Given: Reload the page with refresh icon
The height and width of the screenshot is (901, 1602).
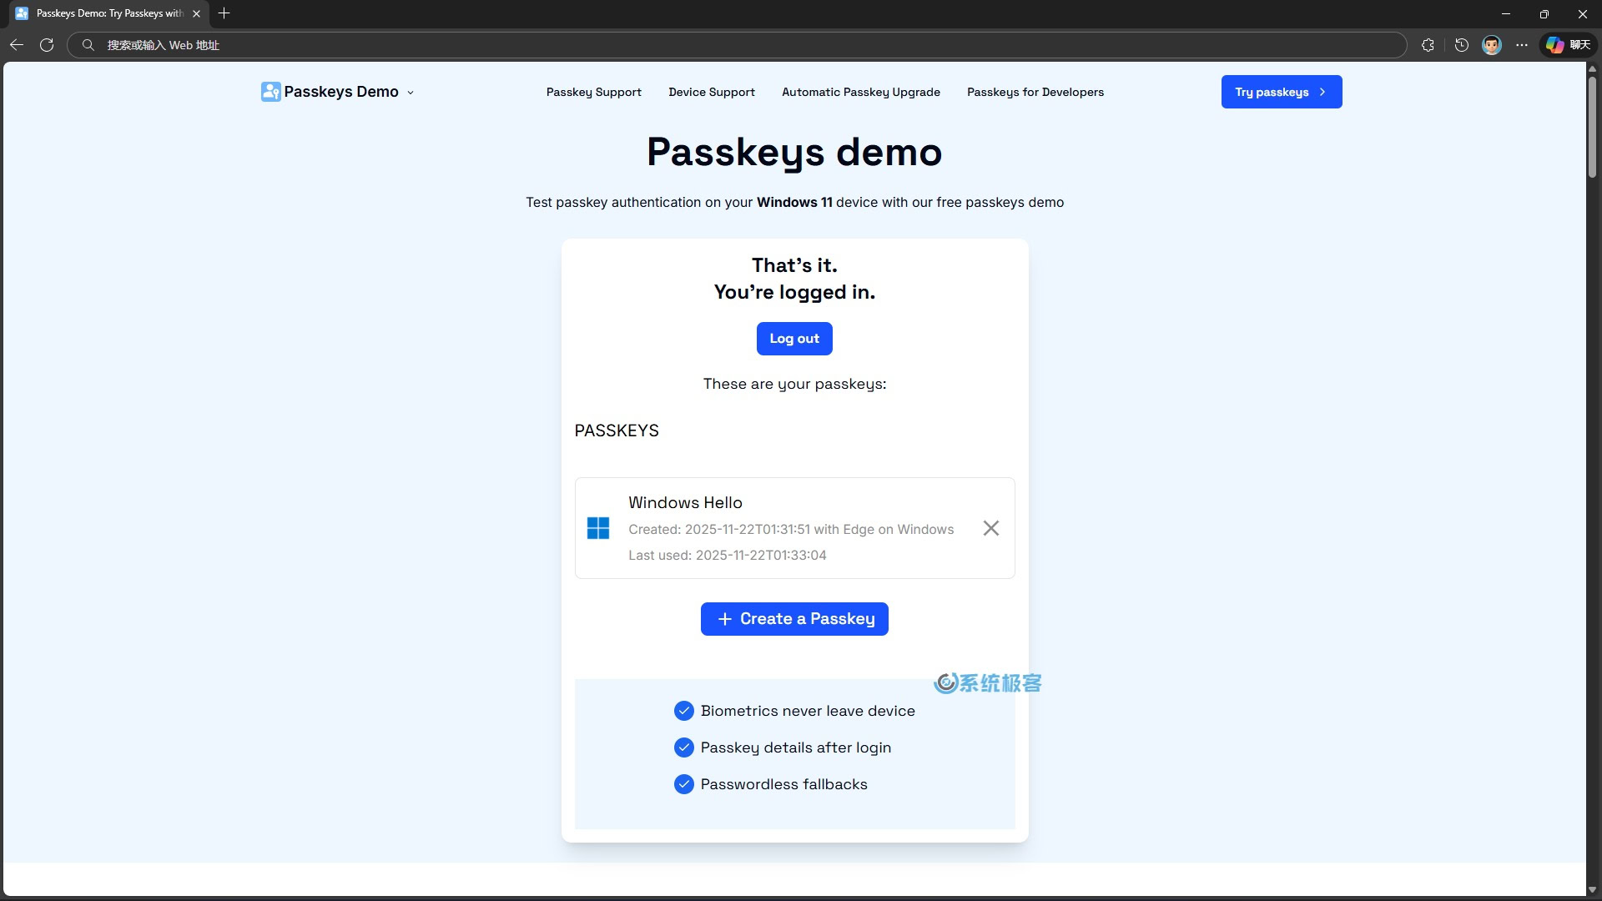Looking at the screenshot, I should [47, 45].
